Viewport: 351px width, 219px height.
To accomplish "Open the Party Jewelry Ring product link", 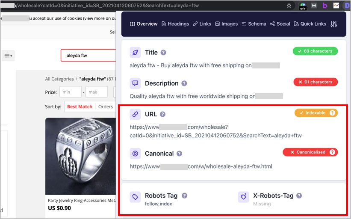I will tap(82, 201).
